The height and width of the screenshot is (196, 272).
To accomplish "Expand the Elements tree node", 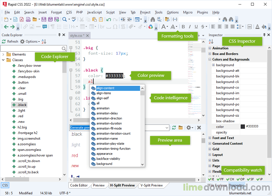I will [x=3, y=54].
